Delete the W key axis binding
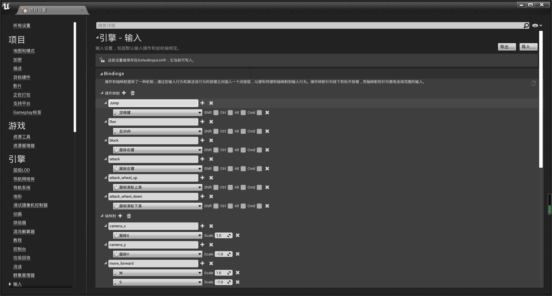The width and height of the screenshot is (552, 296). (237, 273)
